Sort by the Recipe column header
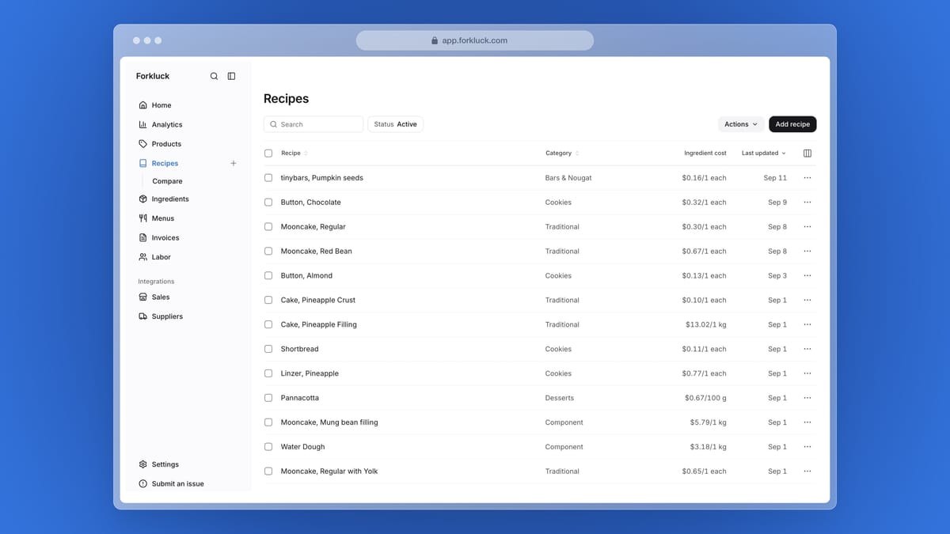The height and width of the screenshot is (534, 950). [294, 153]
